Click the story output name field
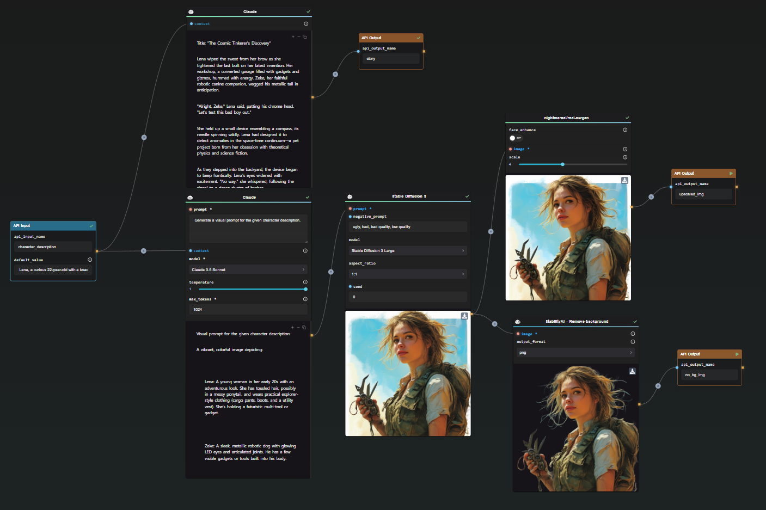 [391, 58]
